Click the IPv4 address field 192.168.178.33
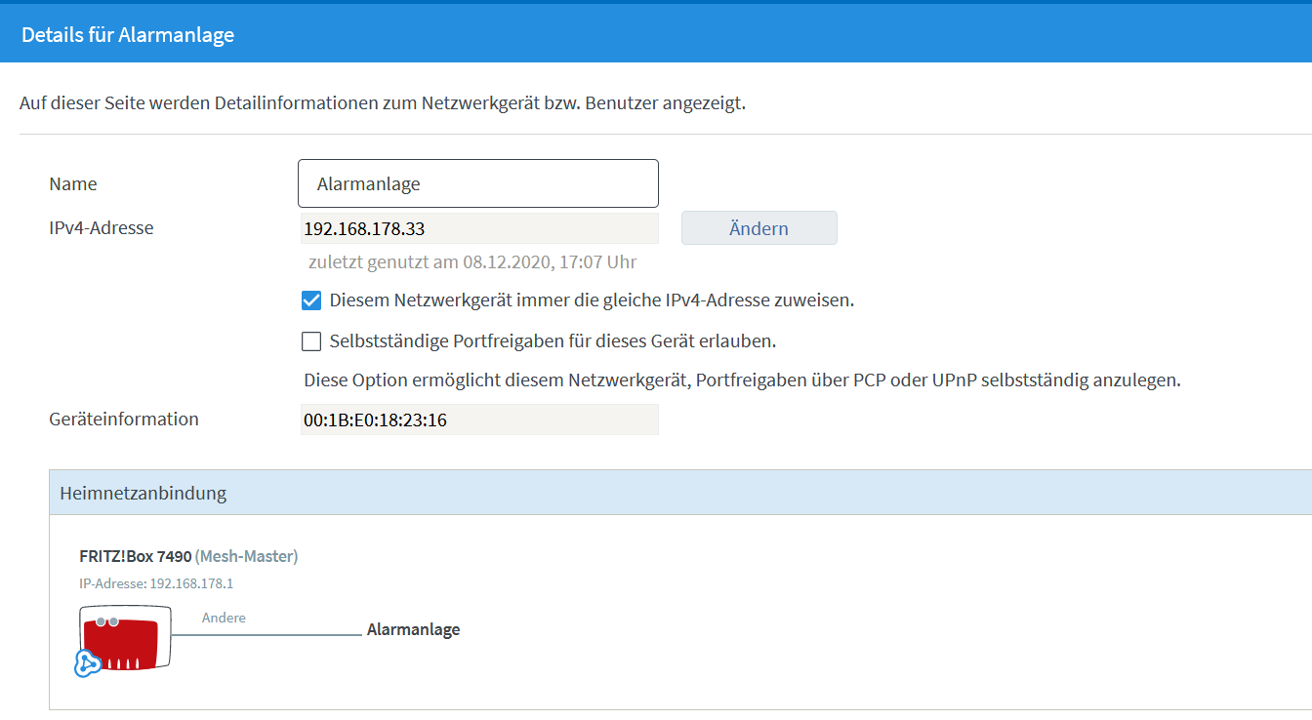 tap(478, 228)
